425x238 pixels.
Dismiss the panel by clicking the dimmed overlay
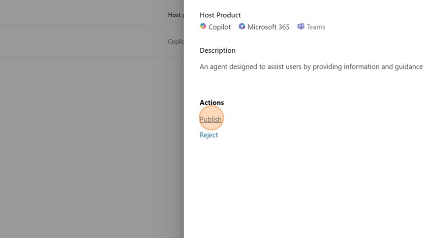[x=89, y=148]
